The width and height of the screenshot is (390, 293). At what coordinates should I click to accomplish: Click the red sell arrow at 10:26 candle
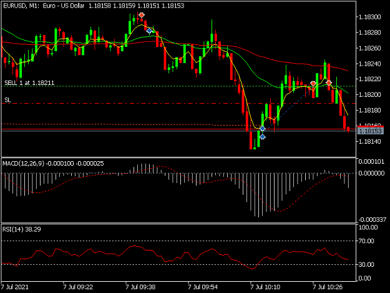(313, 84)
